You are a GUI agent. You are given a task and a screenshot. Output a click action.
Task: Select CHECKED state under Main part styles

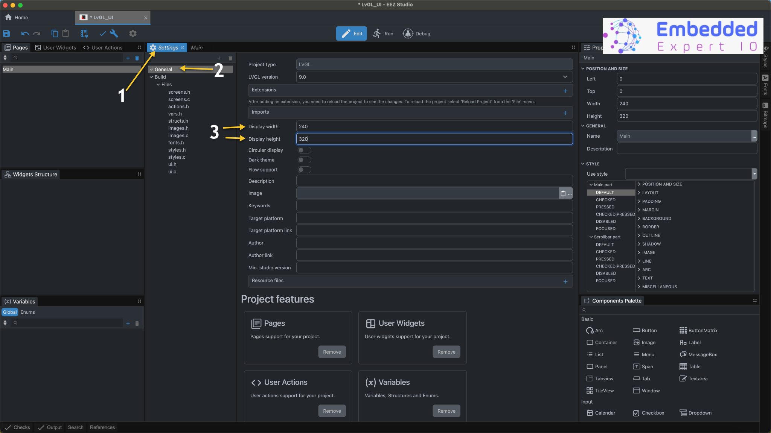(x=605, y=200)
